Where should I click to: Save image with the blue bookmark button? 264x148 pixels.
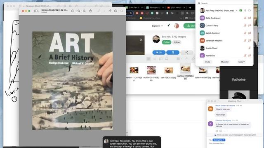click(173, 53)
